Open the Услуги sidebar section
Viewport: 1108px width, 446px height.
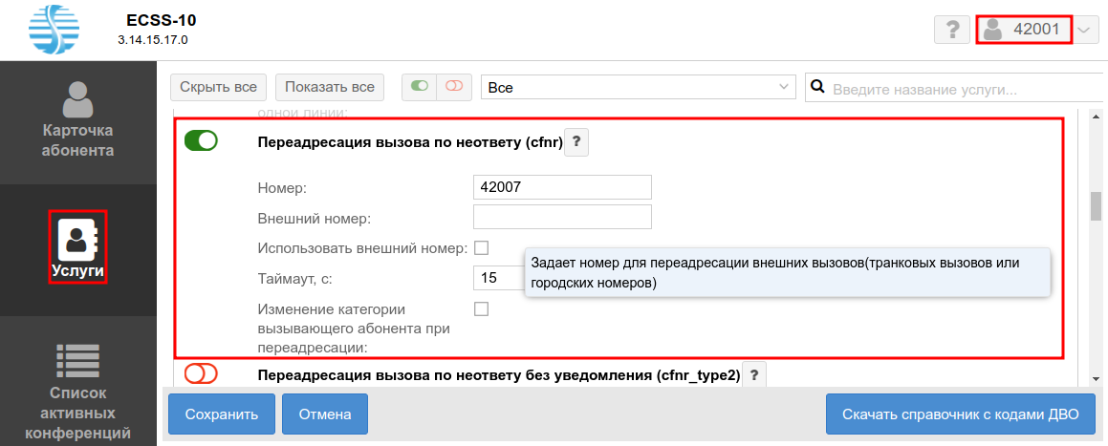pyautogui.click(x=78, y=248)
